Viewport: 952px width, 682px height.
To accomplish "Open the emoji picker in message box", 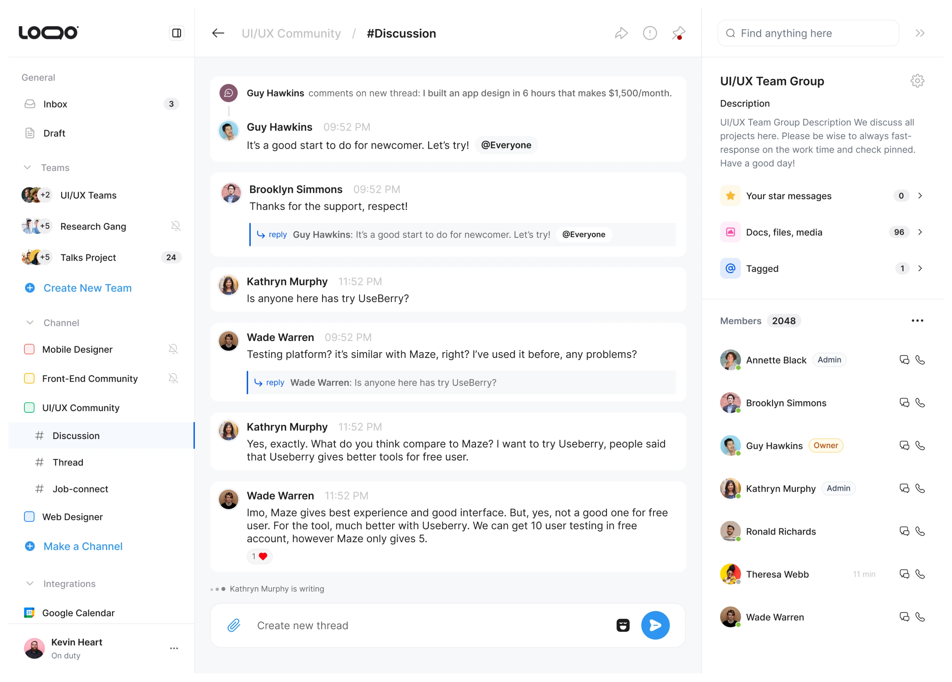I will pos(623,625).
